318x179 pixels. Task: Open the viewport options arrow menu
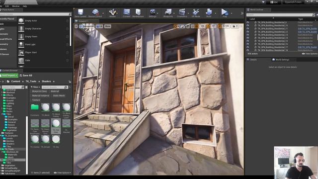[76, 26]
